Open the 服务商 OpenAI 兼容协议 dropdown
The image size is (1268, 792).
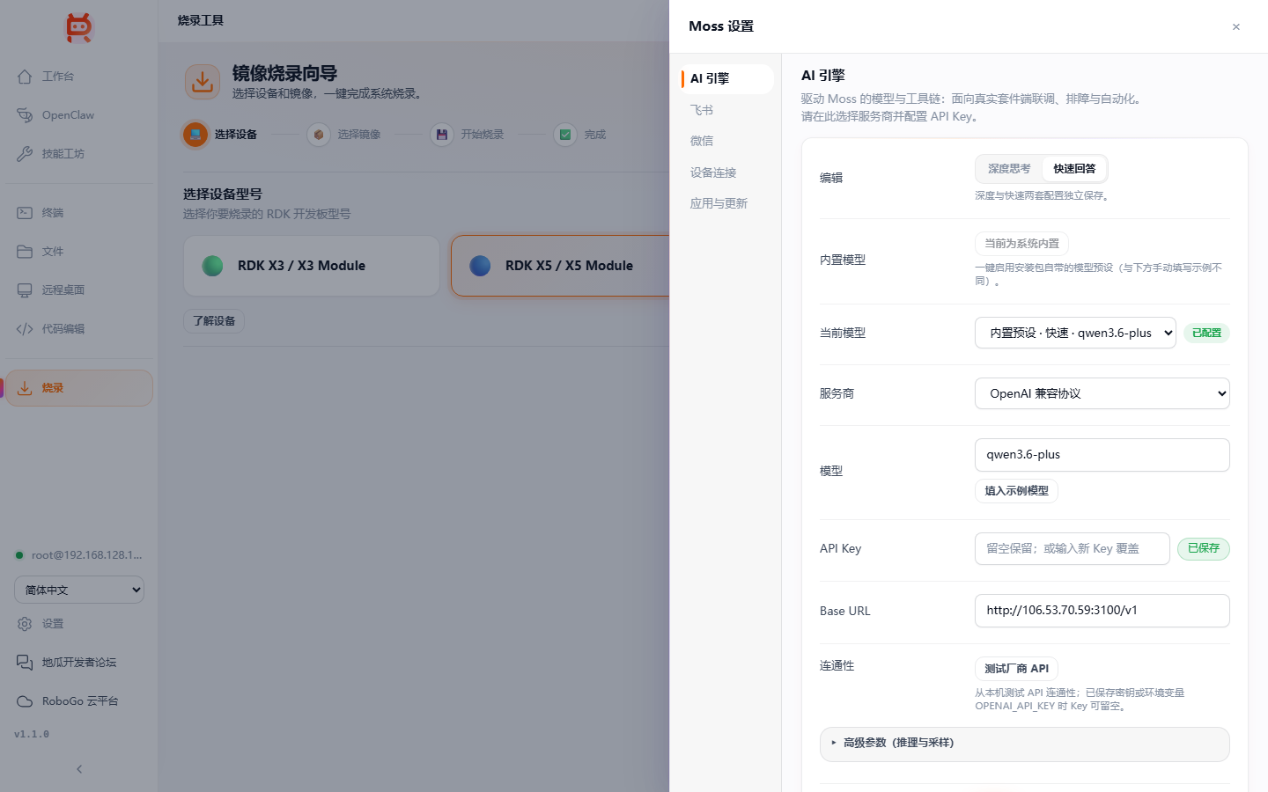(x=1102, y=393)
